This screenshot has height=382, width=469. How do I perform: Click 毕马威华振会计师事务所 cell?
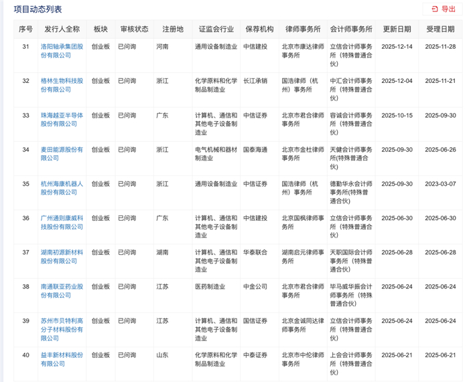coord(351,295)
